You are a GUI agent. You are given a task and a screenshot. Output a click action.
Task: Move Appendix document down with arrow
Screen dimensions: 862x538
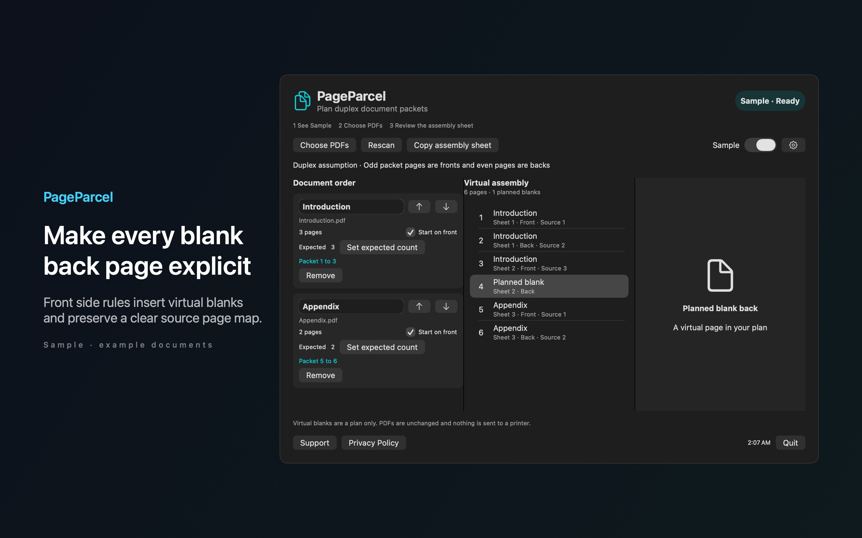(x=446, y=306)
